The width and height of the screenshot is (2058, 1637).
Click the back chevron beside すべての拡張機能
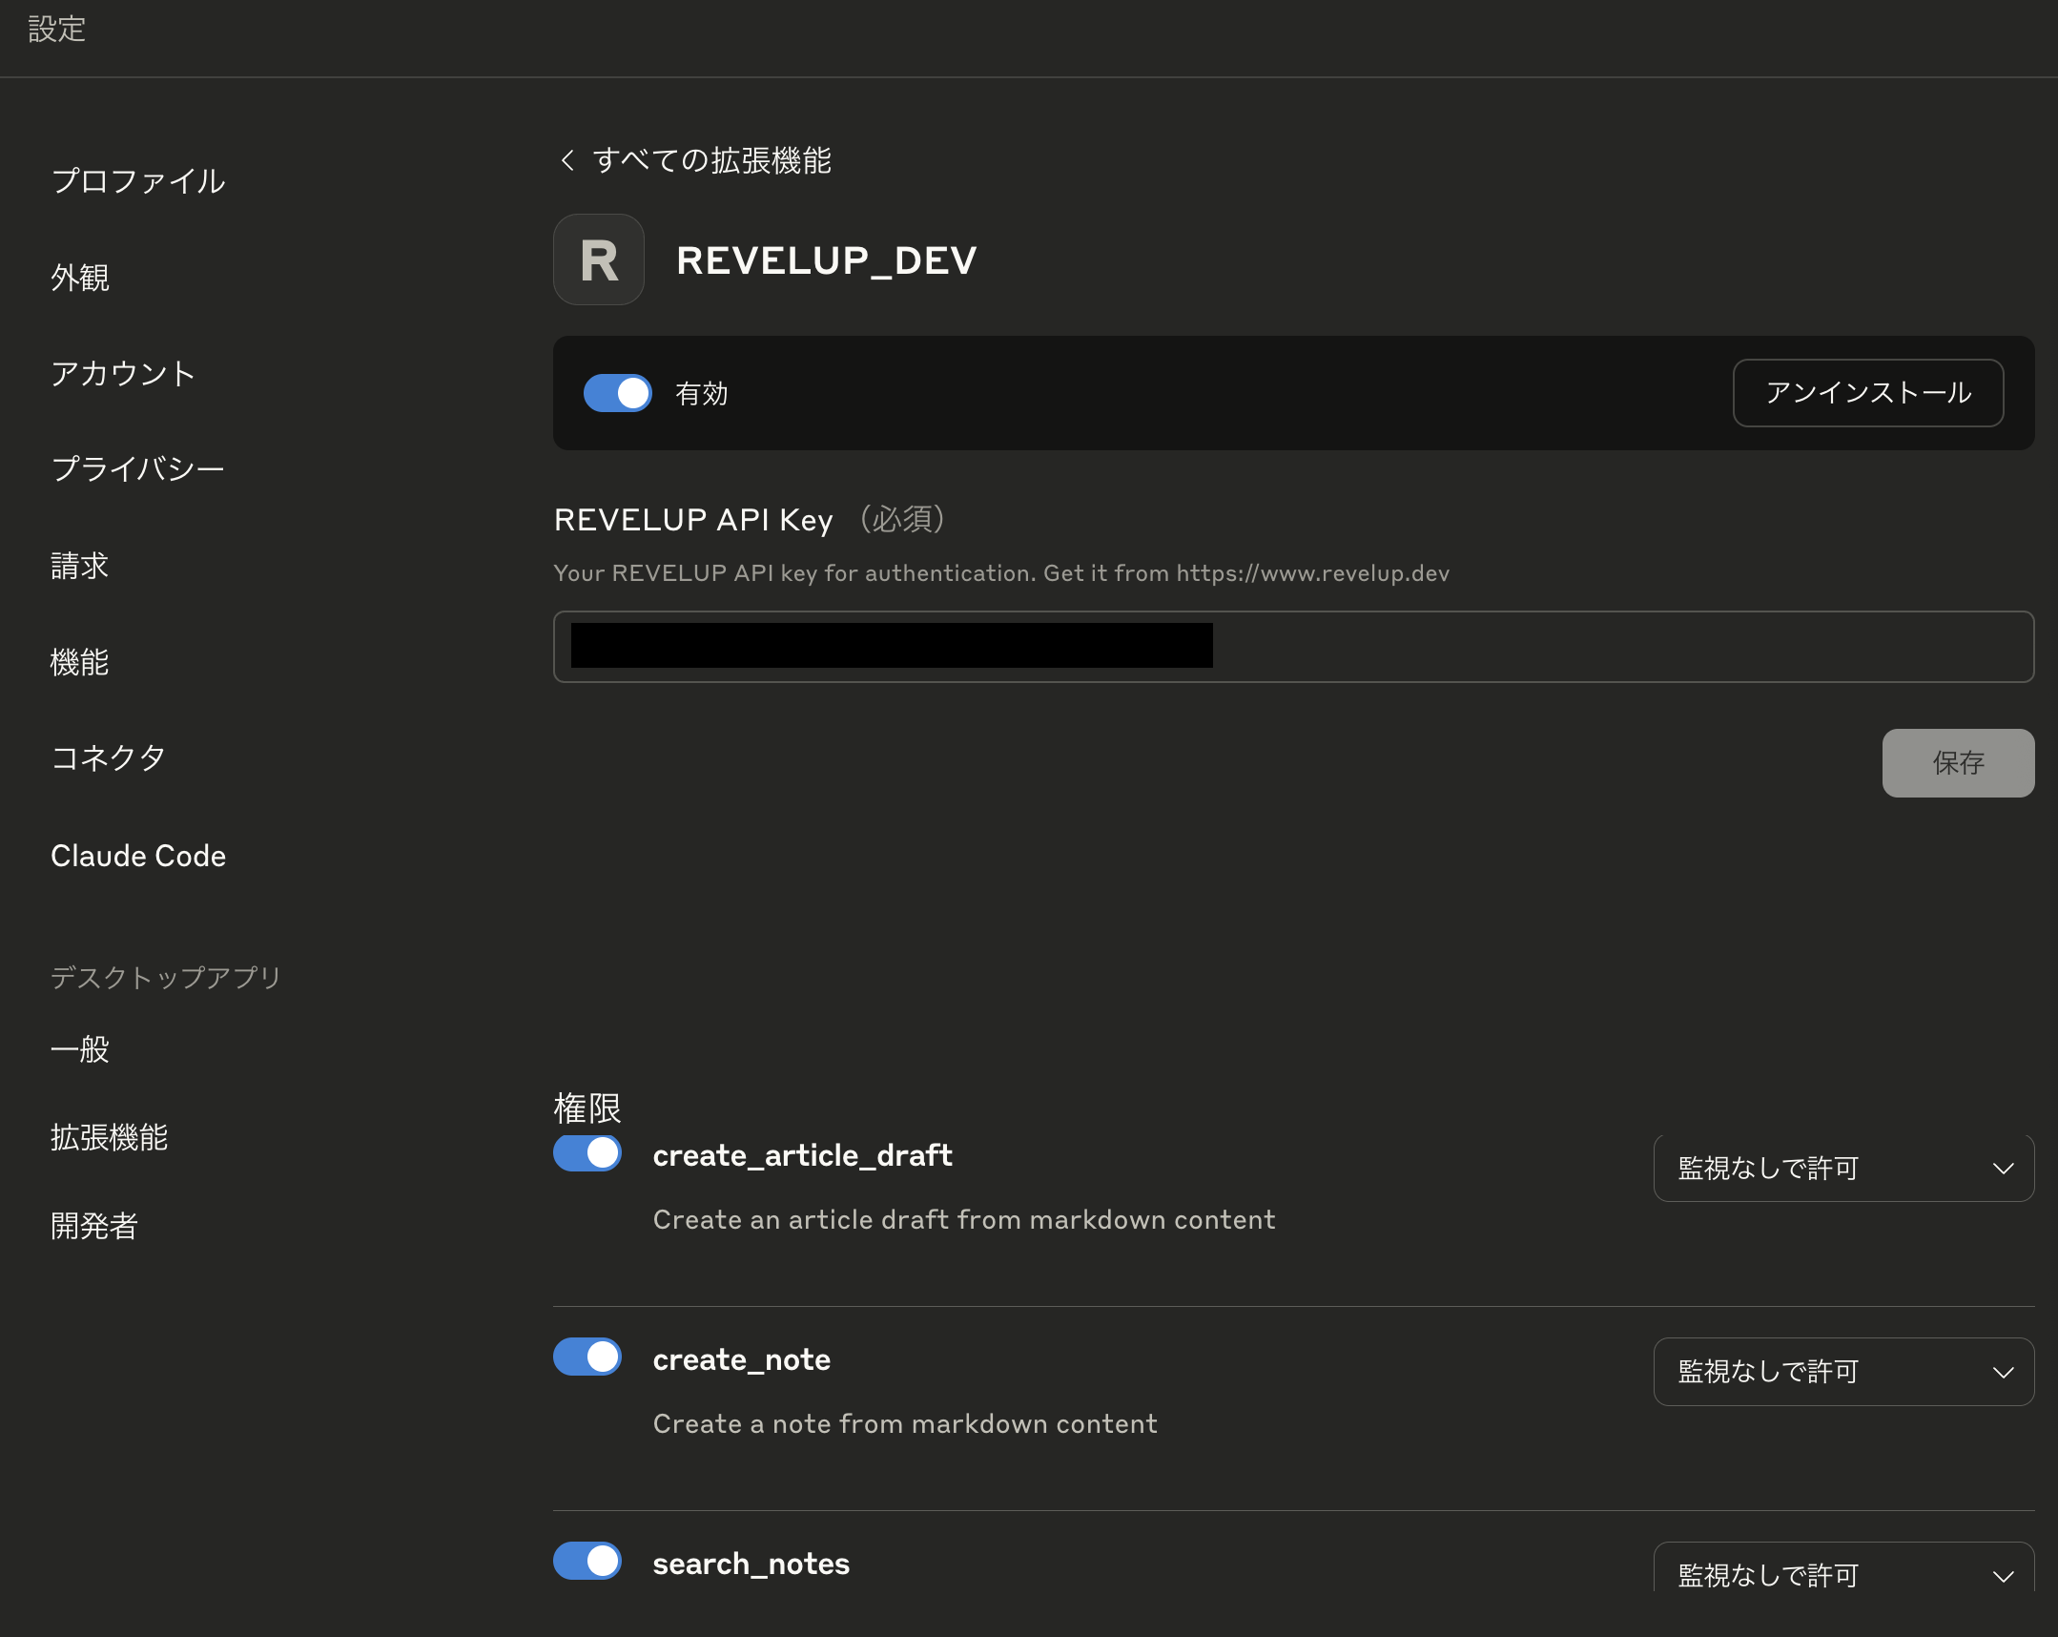point(567,159)
